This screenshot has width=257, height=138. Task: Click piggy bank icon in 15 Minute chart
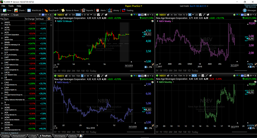click(x=66, y=15)
